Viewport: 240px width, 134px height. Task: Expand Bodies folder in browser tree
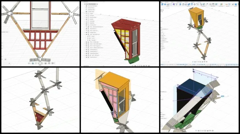[x=85, y=19]
